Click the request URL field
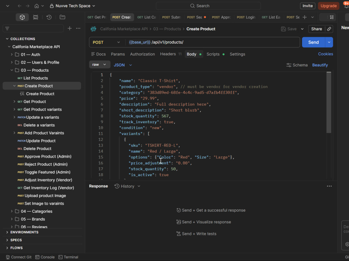The image size is (349, 261). point(213,42)
